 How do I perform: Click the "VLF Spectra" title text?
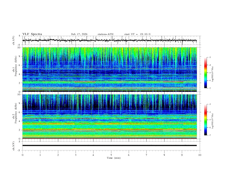(x=32, y=34)
